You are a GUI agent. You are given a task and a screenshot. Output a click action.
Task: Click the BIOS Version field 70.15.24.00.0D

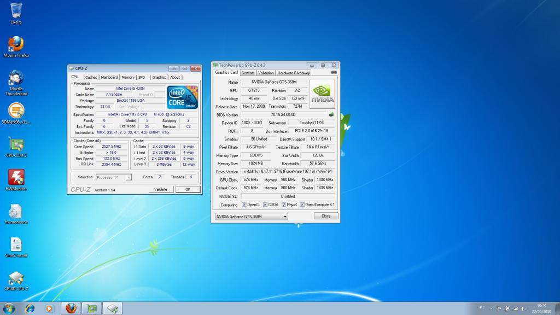click(x=283, y=115)
